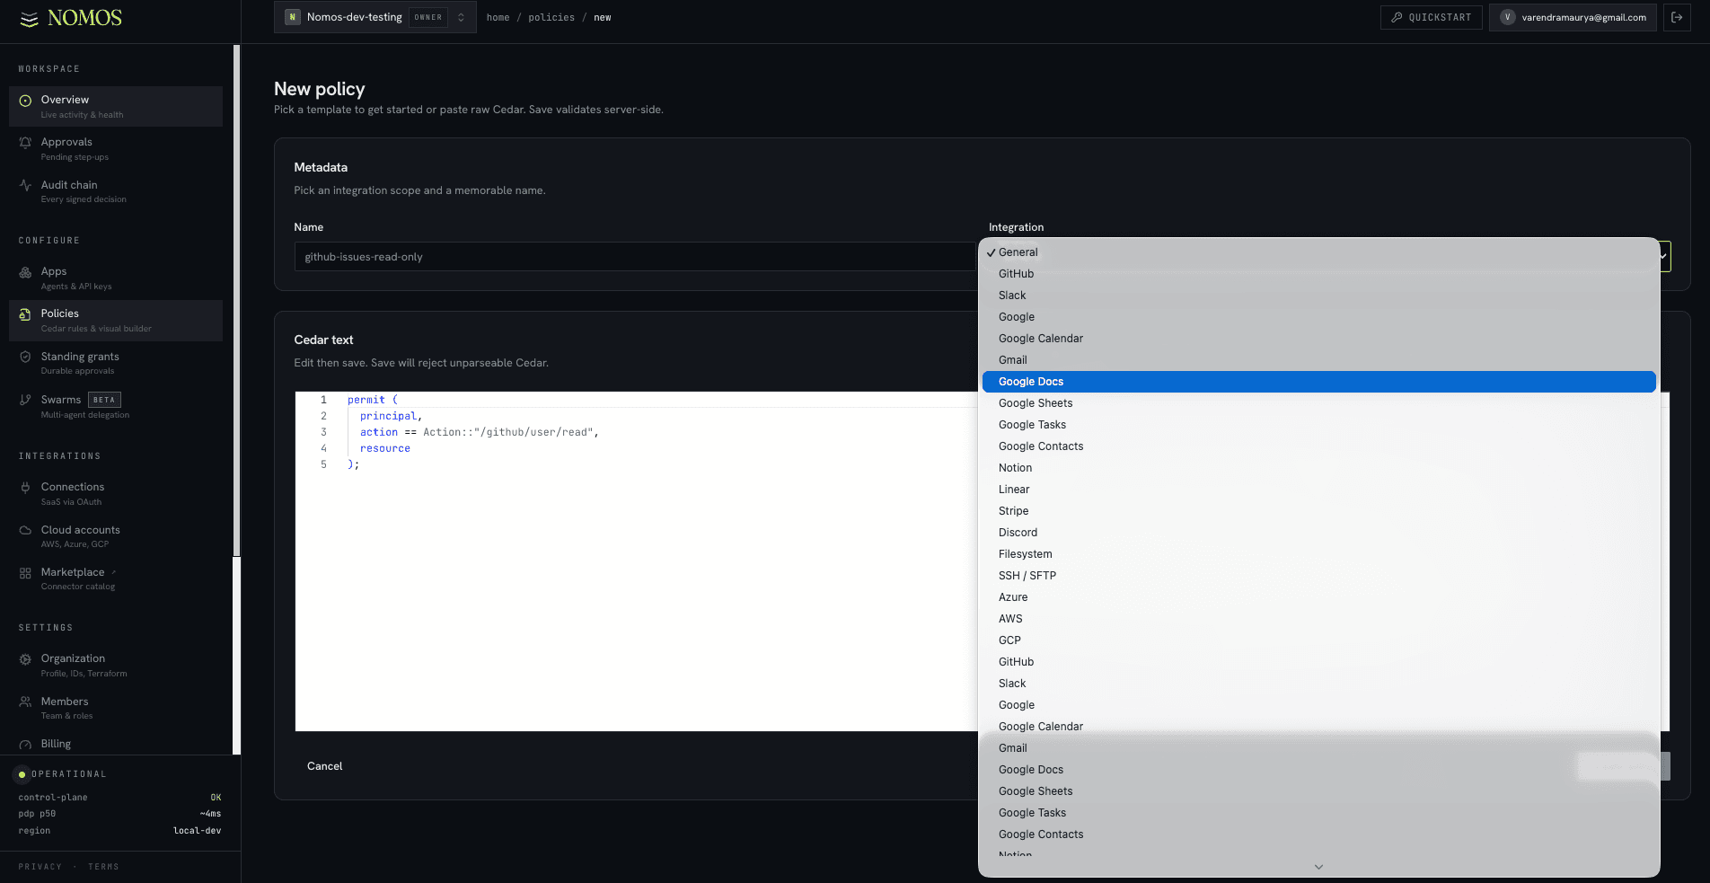Select first Gmail option in list
1710x883 pixels.
[x=1318, y=360]
